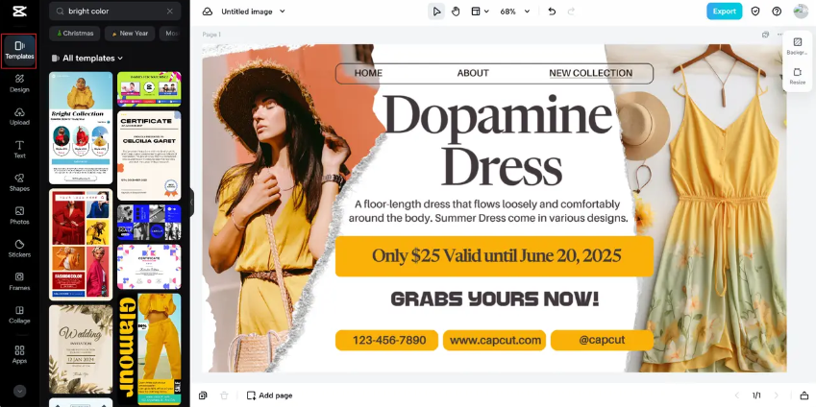
Task: Click Add page button
Action: 269,395
